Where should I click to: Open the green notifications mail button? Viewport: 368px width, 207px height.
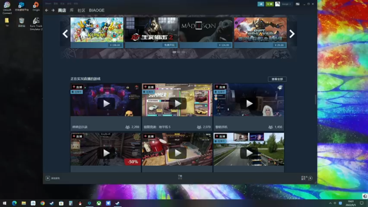[270, 4]
